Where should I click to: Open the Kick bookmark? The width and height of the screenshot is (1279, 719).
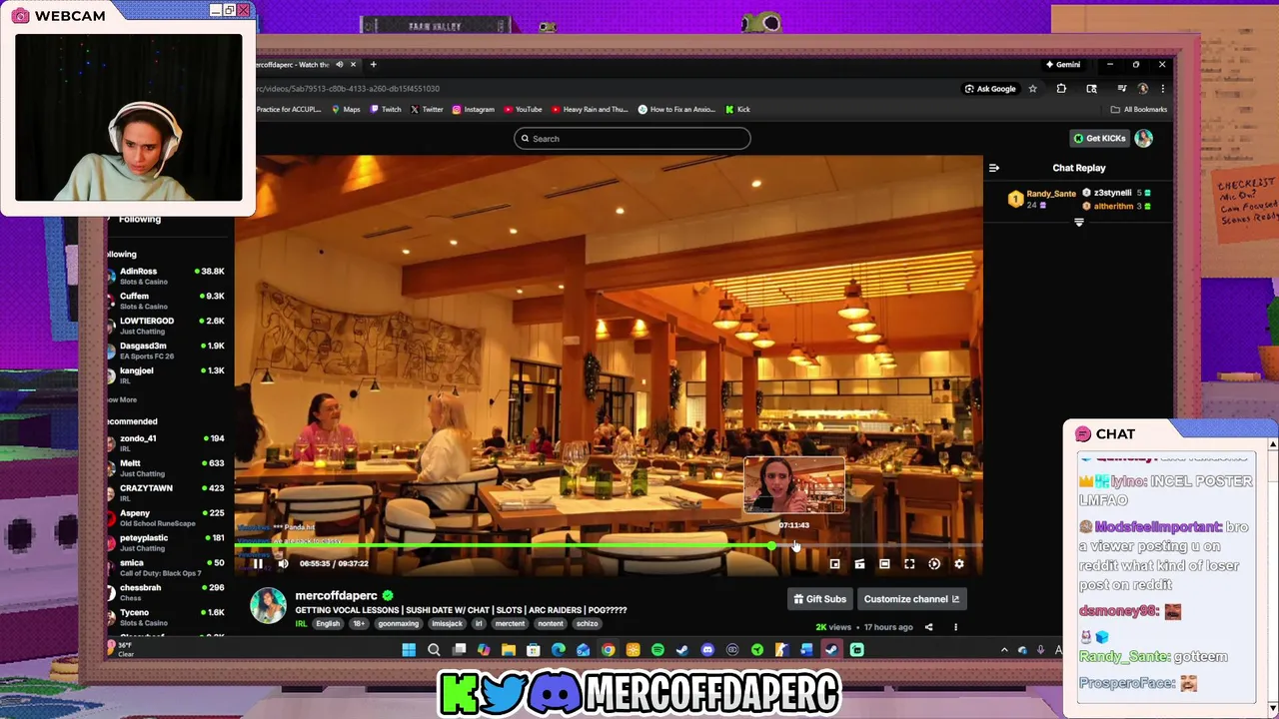tap(737, 109)
